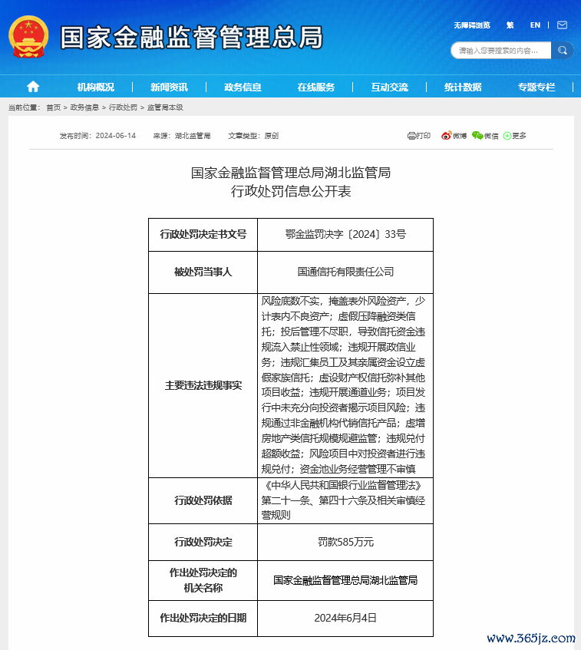Open the 互动交流 menu
The image size is (581, 650).
[389, 87]
